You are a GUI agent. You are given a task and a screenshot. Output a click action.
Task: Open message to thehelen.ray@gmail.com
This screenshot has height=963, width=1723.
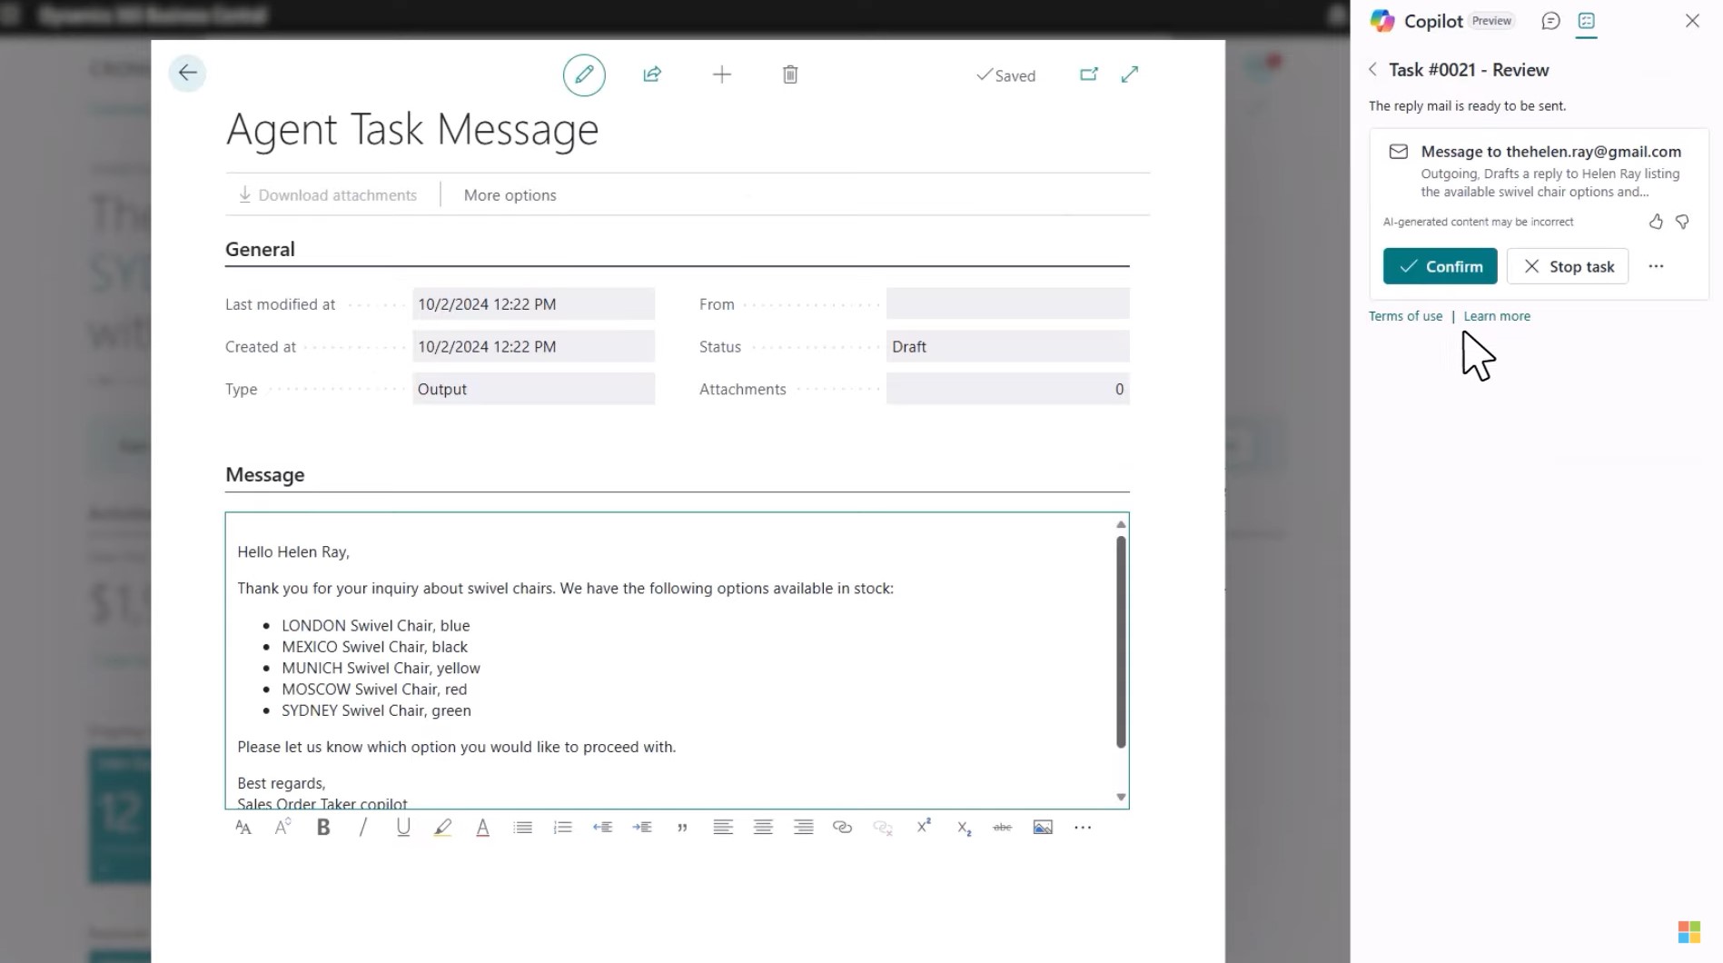[x=1550, y=152]
